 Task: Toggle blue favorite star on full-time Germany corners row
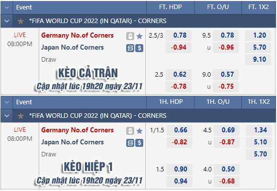point(140,36)
